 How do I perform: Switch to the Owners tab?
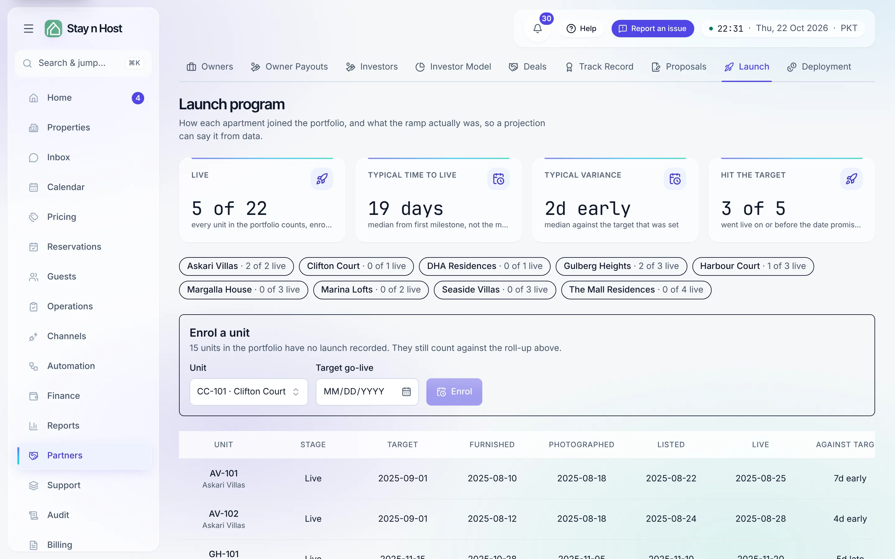pos(210,67)
